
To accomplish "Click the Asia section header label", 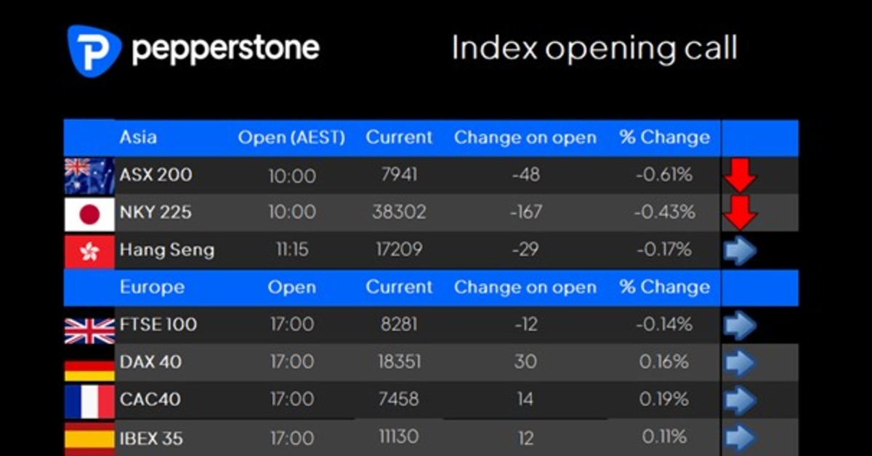I will (138, 137).
